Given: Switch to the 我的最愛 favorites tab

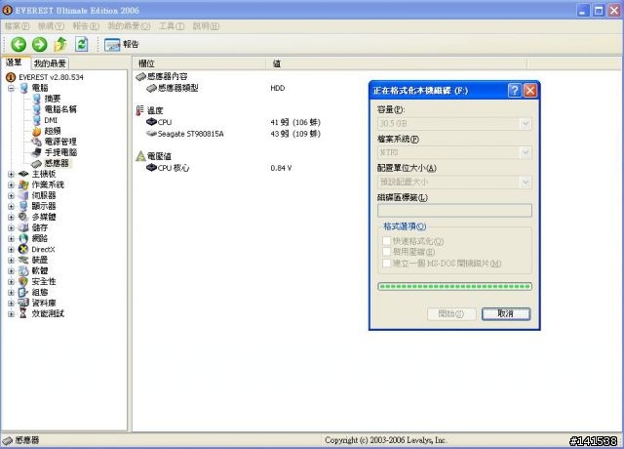Looking at the screenshot, I should pos(50,63).
